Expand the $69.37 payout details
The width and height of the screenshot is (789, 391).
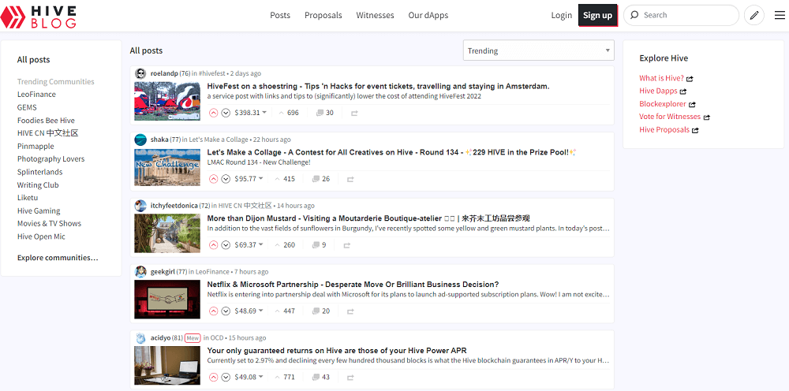[x=248, y=244]
